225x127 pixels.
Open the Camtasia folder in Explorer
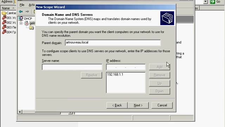coord(9,13)
